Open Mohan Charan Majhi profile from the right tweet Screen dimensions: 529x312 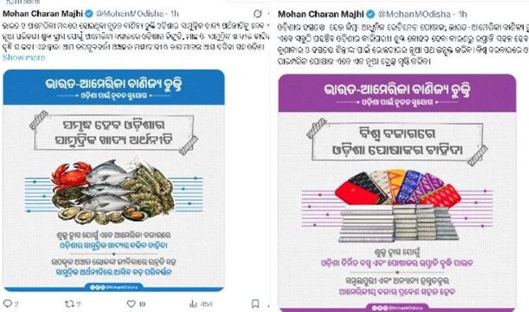point(321,15)
